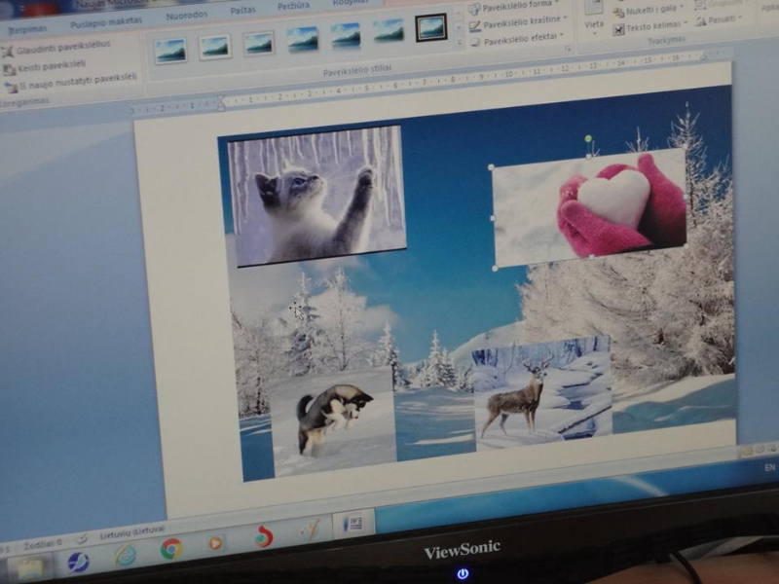Click Žodžiai: 0 word count in status bar
Viewport: 779px width, 584px height.
(x=43, y=543)
